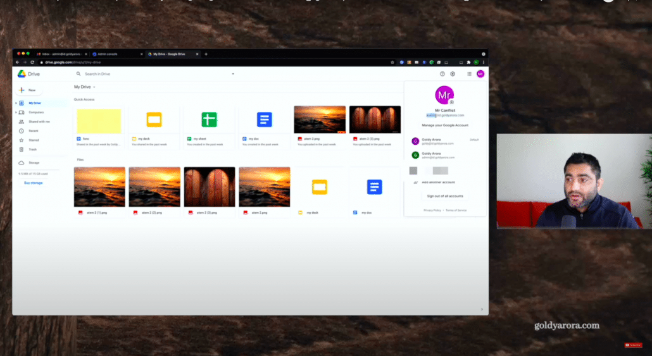Open the my doc quick access card
Screen dimensions: 652x356
(x=264, y=127)
